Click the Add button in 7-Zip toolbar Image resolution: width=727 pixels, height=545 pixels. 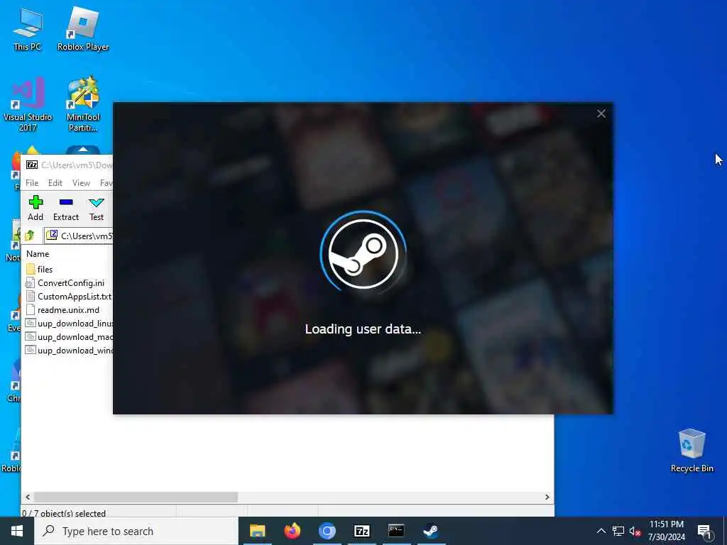pos(35,208)
